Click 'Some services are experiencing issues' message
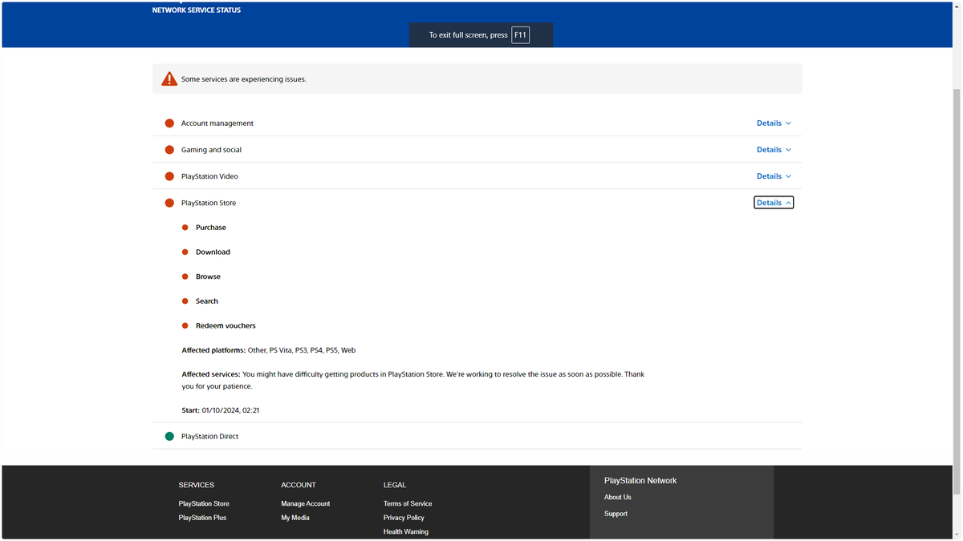Image resolution: width=963 pixels, height=541 pixels. [244, 79]
